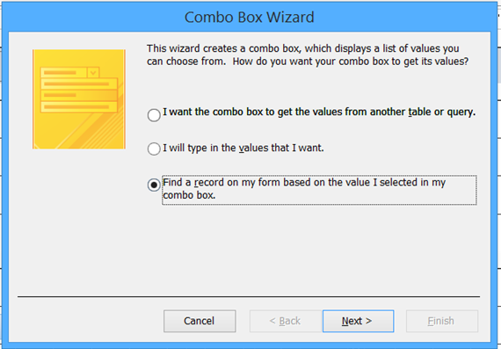Click the label text 'I will type in the values that I want'
The height and width of the screenshot is (349, 501).
pos(243,148)
